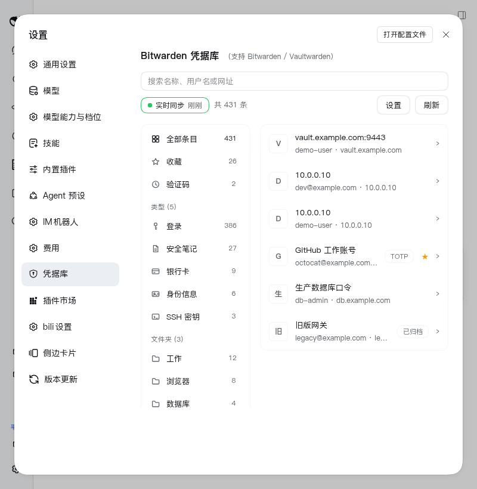
Task: Click the 内置插件 sliders icon
Action: pos(33,169)
